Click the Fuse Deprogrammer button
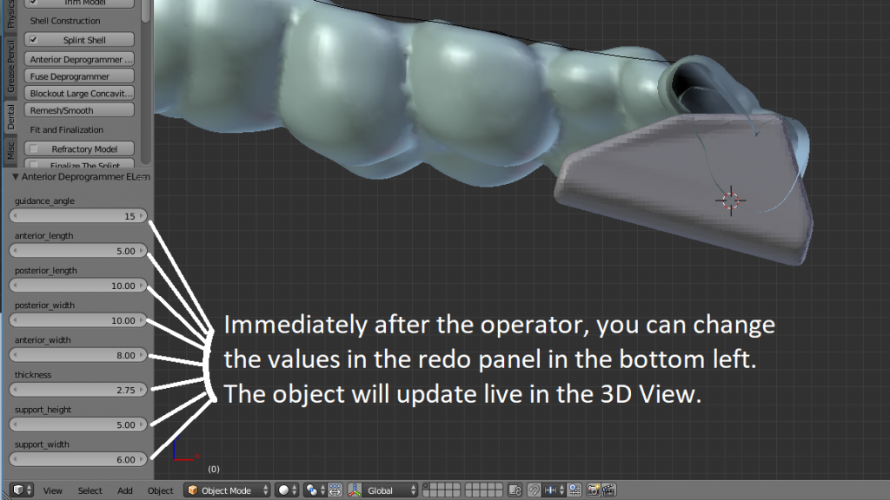890x500 pixels. coord(79,76)
